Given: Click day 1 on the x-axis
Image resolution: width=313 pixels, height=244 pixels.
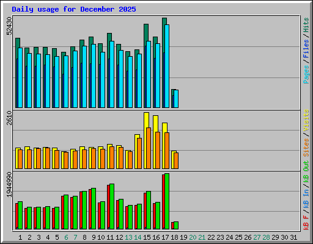Looking at the screenshot, I should coord(20,237).
